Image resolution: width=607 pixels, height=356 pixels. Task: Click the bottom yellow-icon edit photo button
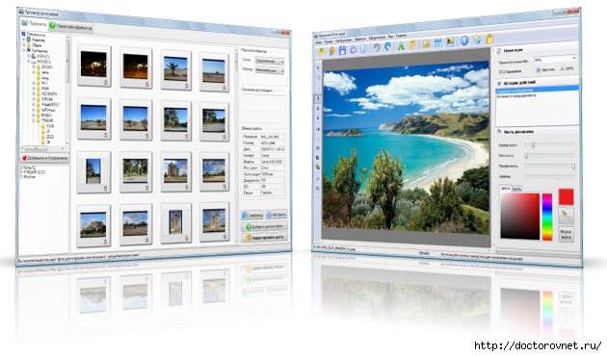[x=264, y=238]
